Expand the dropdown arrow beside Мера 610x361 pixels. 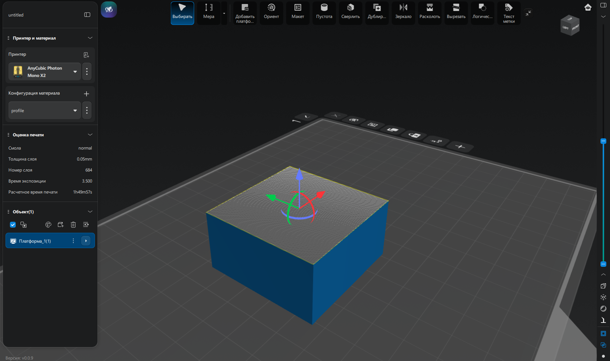pos(224,13)
